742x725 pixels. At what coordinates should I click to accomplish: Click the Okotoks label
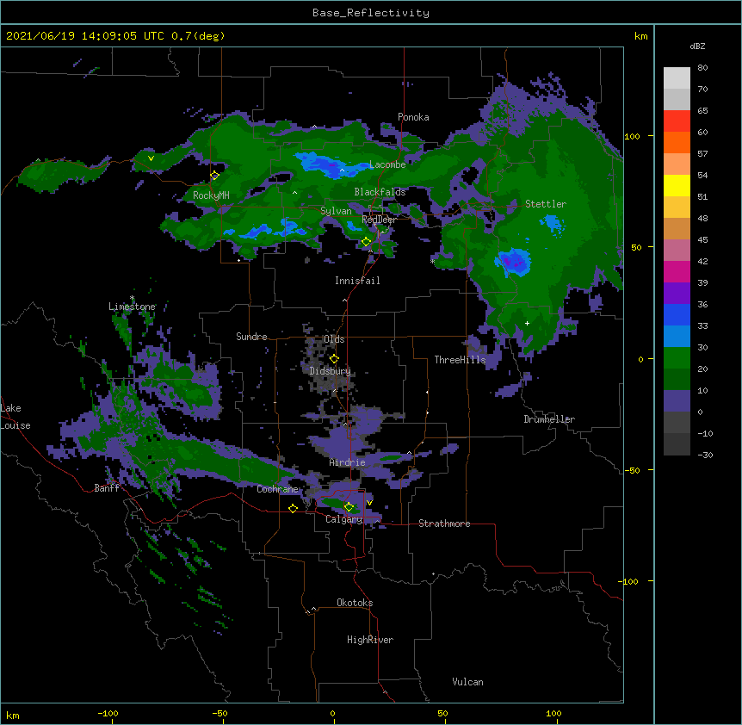[x=355, y=603]
